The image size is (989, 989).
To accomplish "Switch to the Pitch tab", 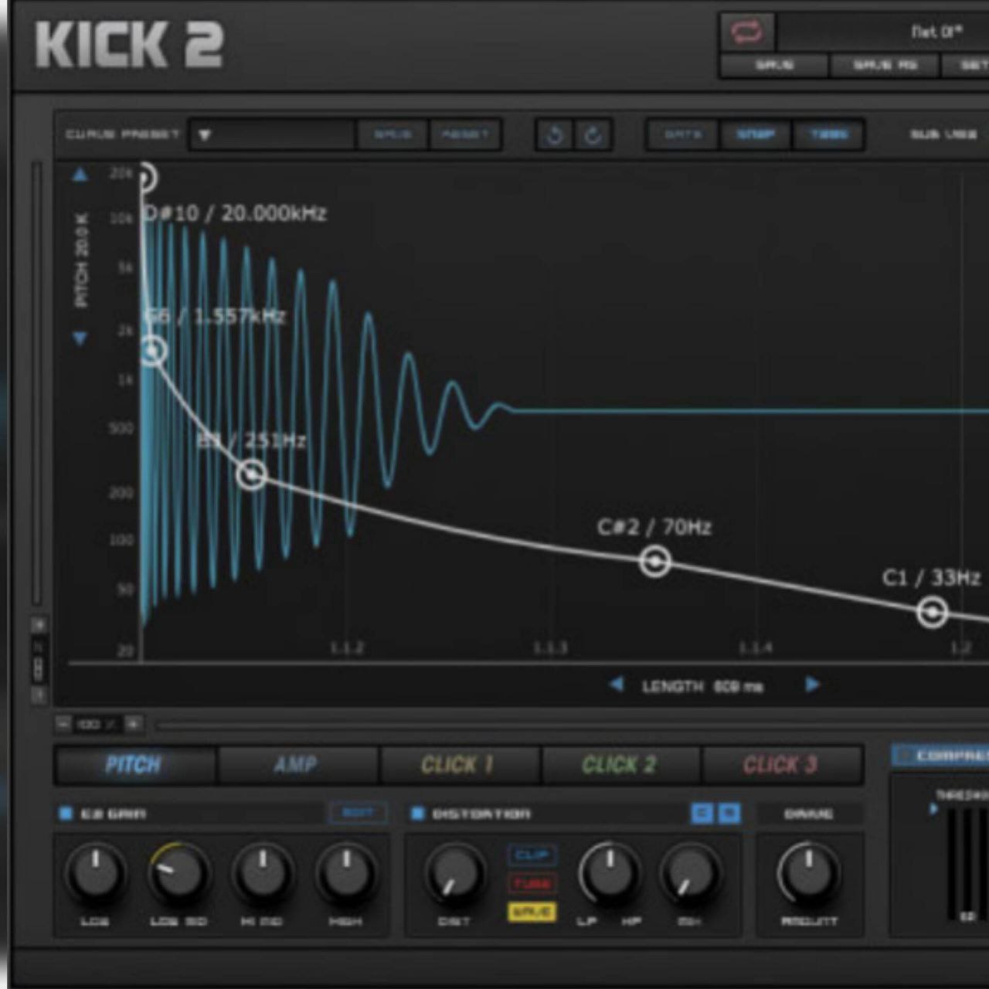I will (x=135, y=765).
